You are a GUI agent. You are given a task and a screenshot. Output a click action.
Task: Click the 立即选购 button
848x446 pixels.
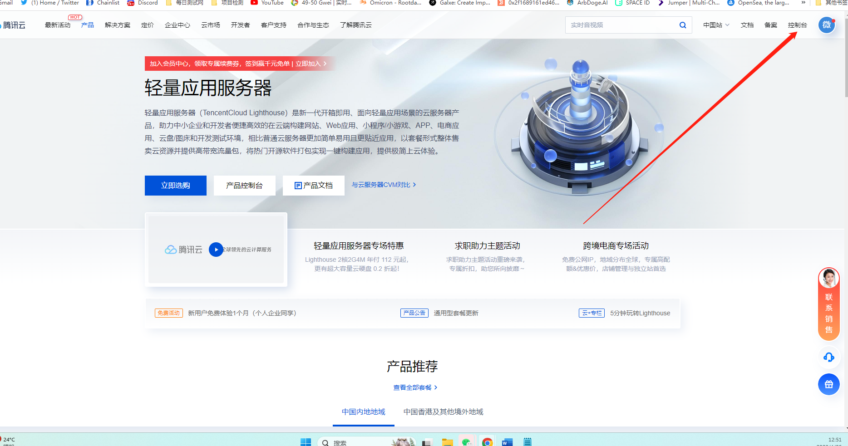click(x=176, y=186)
